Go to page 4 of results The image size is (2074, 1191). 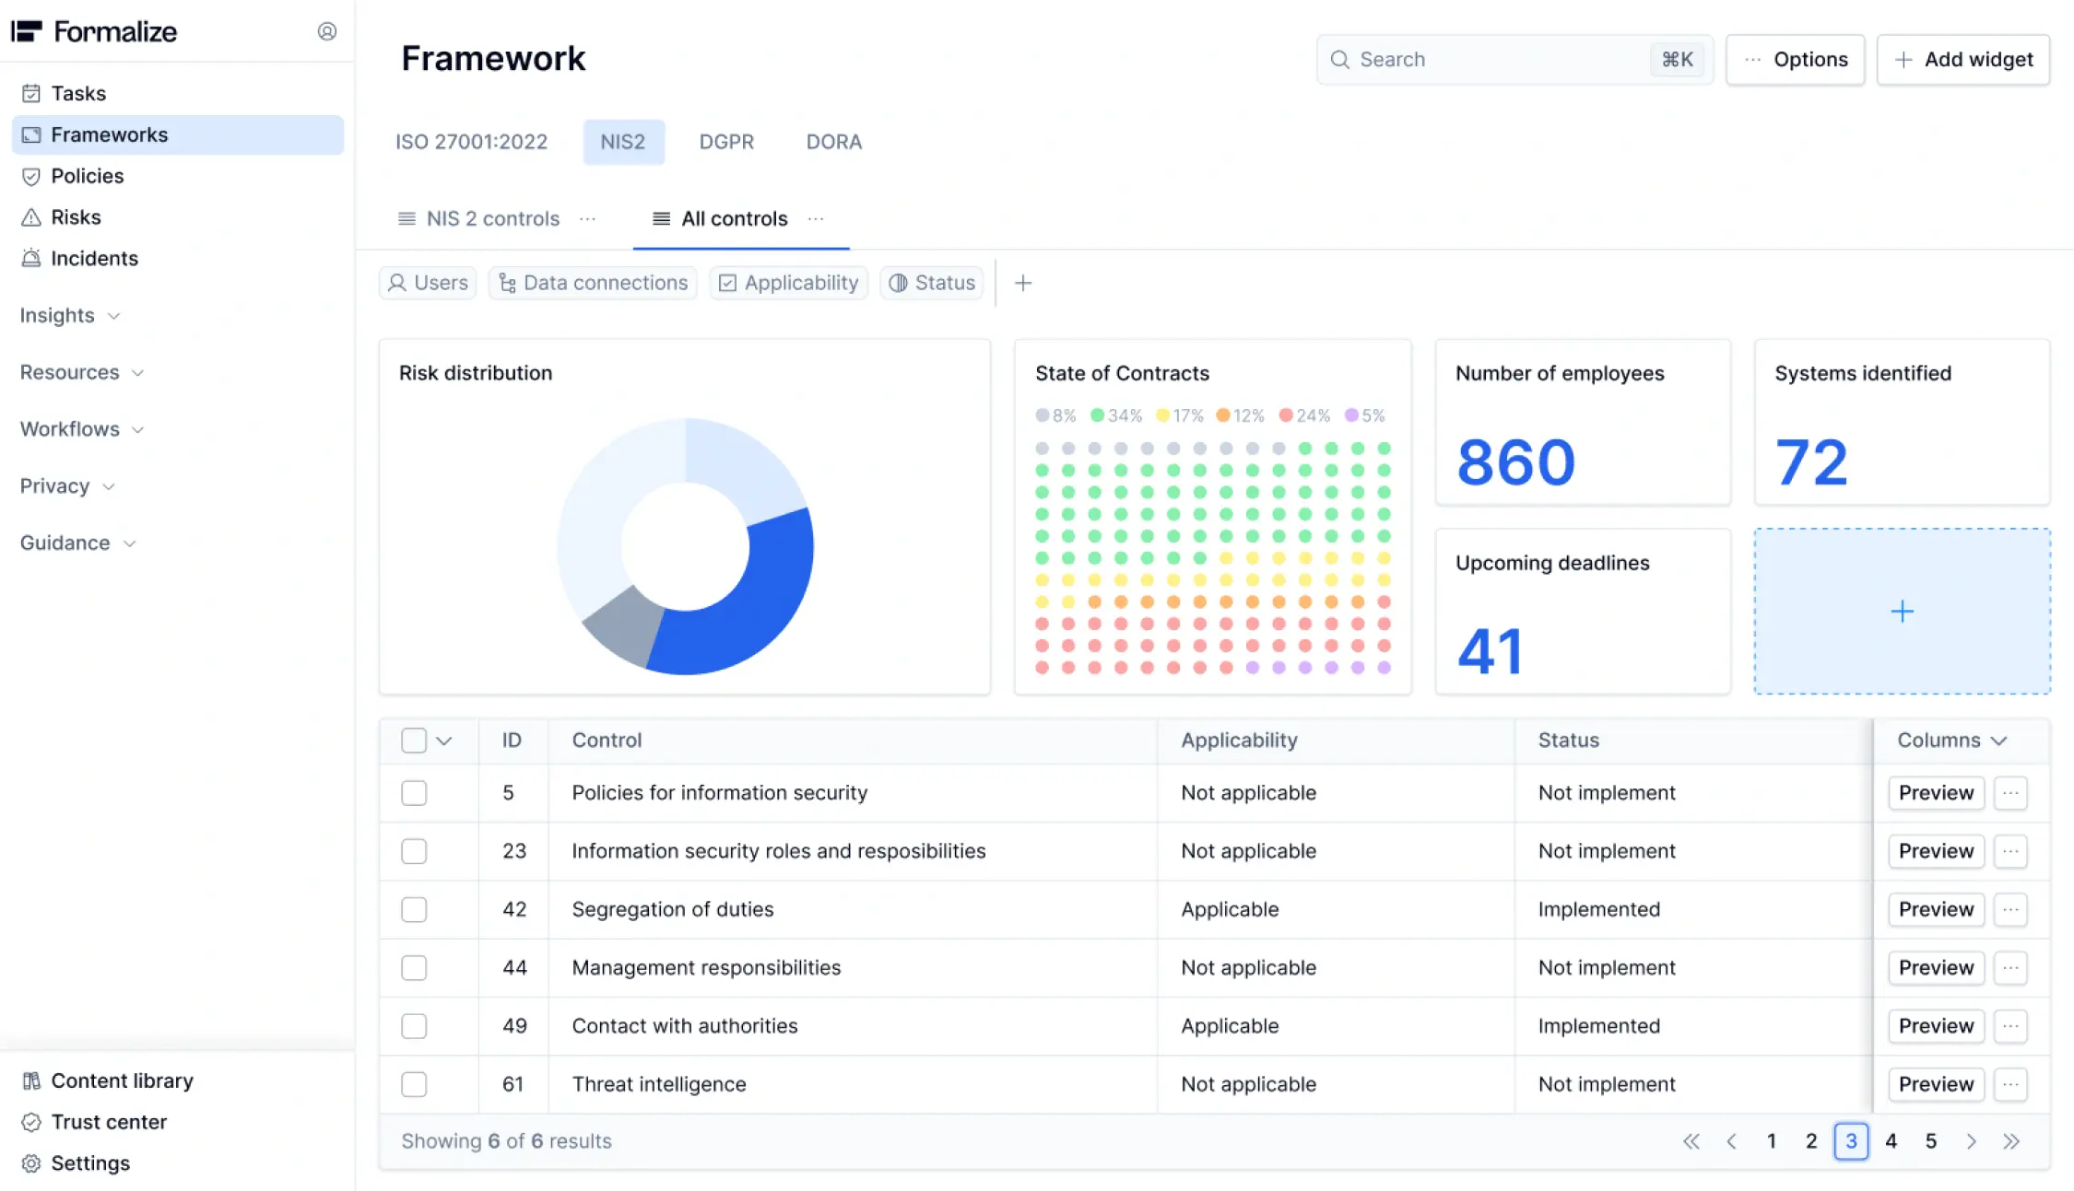point(1891,1141)
